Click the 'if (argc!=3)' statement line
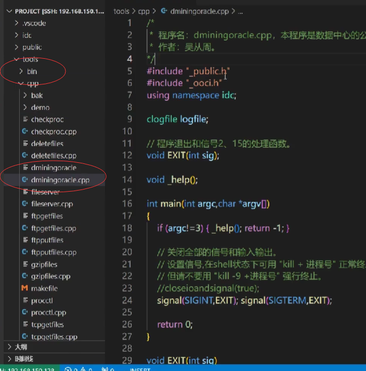This screenshot has width=366, height=371. pos(223,228)
